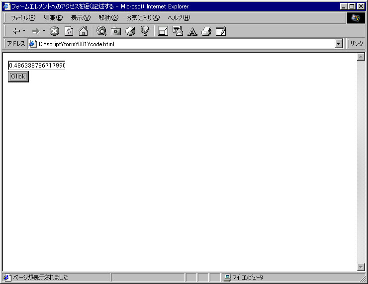Open the Channels satellite dish icon
The image size is (368, 284).
click(x=145, y=31)
